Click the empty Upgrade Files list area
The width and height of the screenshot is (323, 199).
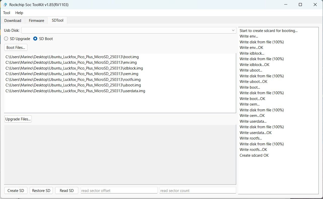pyautogui.click(x=120, y=154)
